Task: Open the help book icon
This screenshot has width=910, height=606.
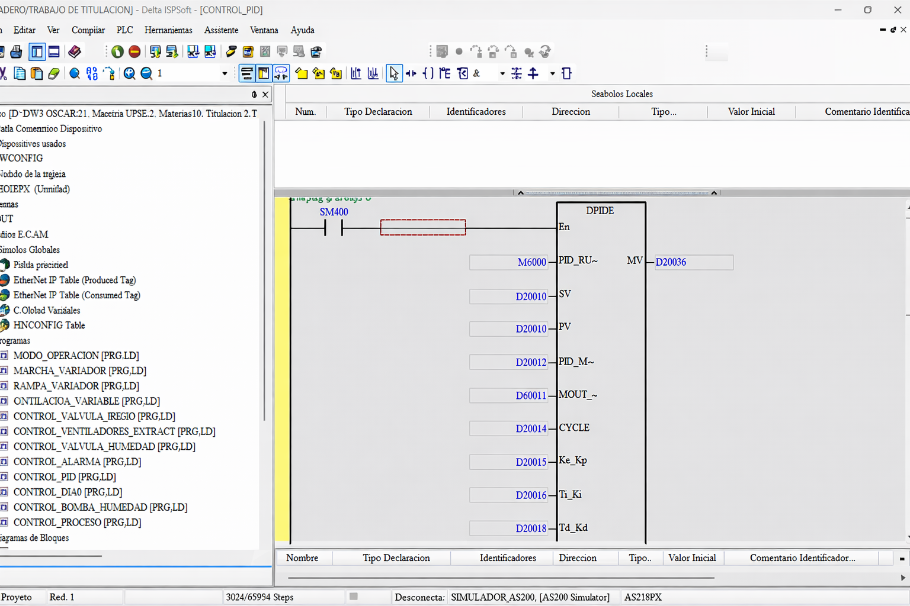Action: coord(75,52)
